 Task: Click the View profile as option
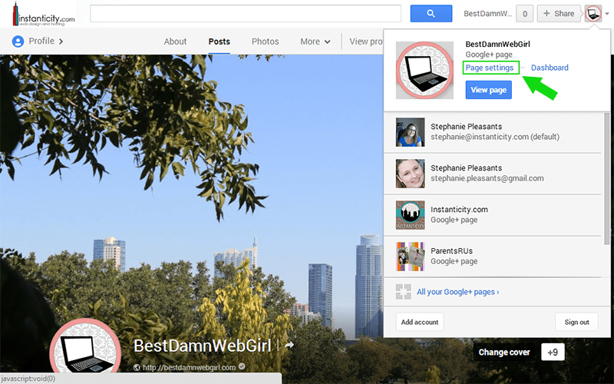tap(366, 41)
